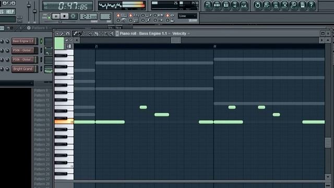Click the portamento icon beside note color swatch
Screen dimensions: 334x188
click(x=71, y=40)
